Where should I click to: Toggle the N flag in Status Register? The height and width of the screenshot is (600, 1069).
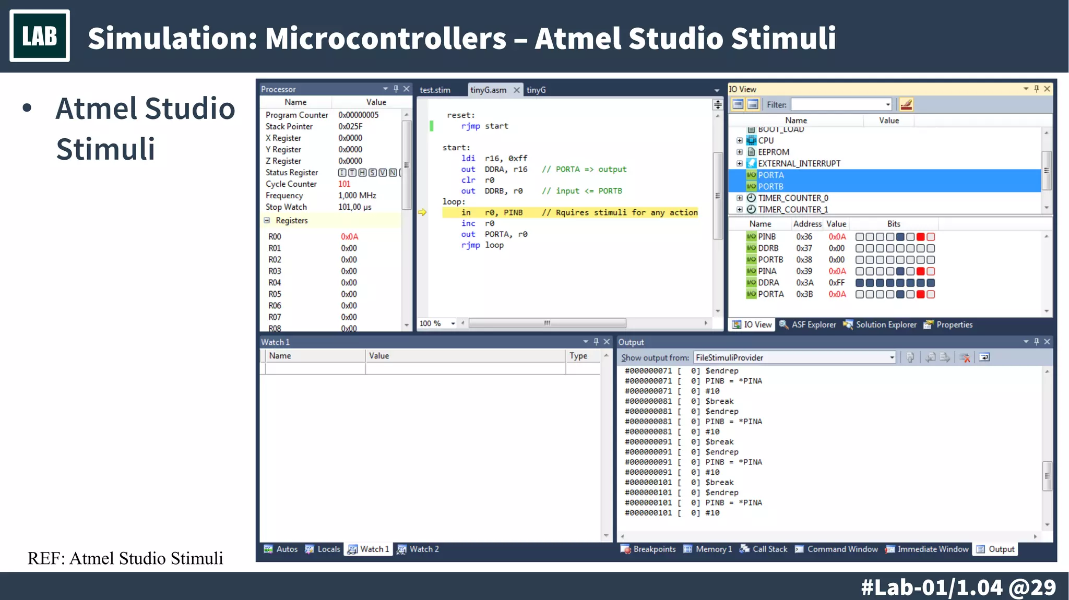(x=393, y=173)
